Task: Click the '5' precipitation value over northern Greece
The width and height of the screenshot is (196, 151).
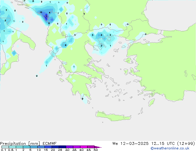Action: click(x=101, y=35)
